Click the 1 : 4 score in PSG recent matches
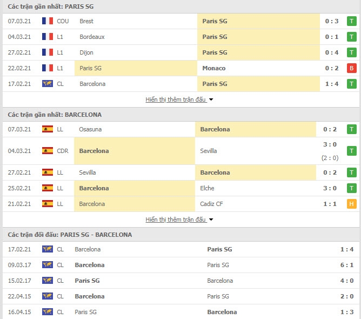The image size is (361, 319). tap(331, 84)
